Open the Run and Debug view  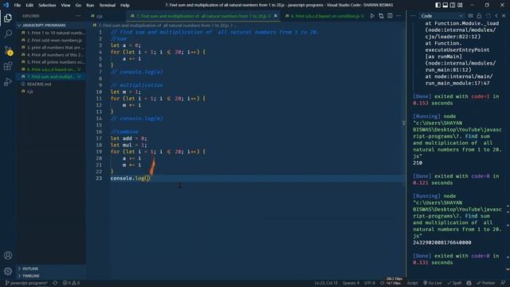click(8, 82)
